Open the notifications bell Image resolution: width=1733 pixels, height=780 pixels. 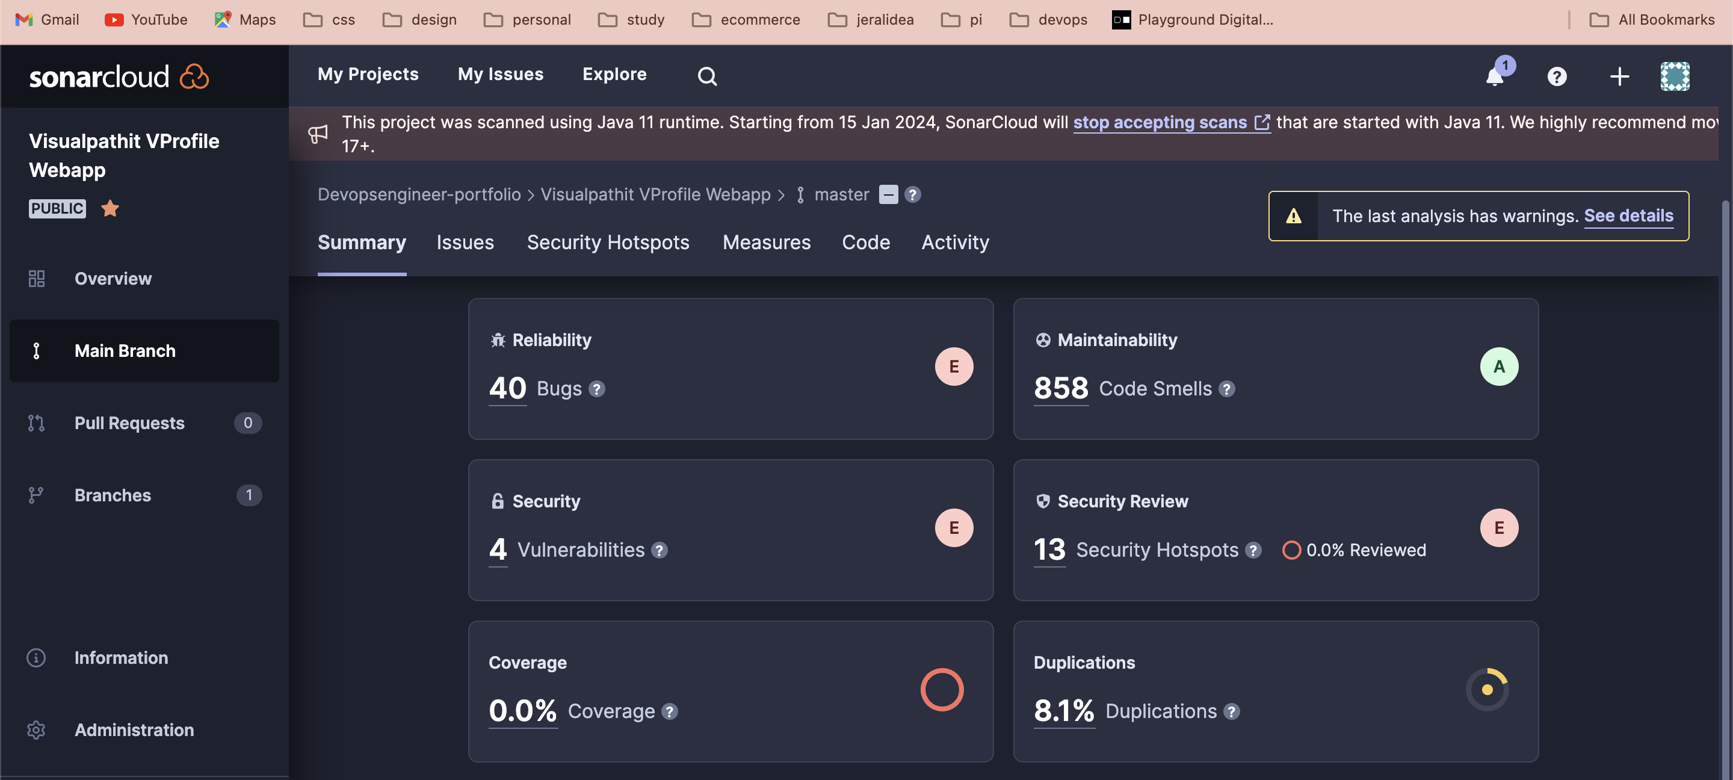[1494, 76]
